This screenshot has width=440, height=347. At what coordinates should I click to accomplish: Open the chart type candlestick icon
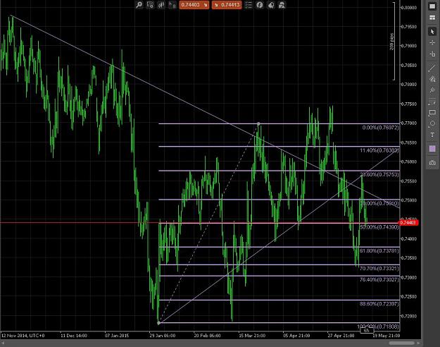tap(161, 5)
